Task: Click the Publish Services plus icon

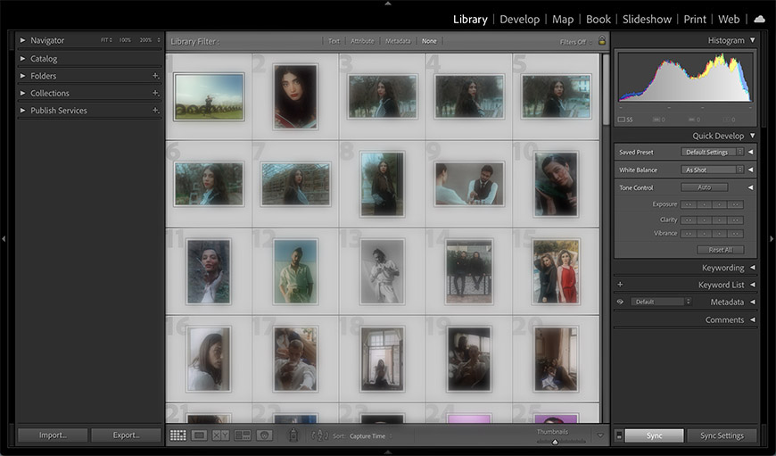Action: (x=155, y=111)
